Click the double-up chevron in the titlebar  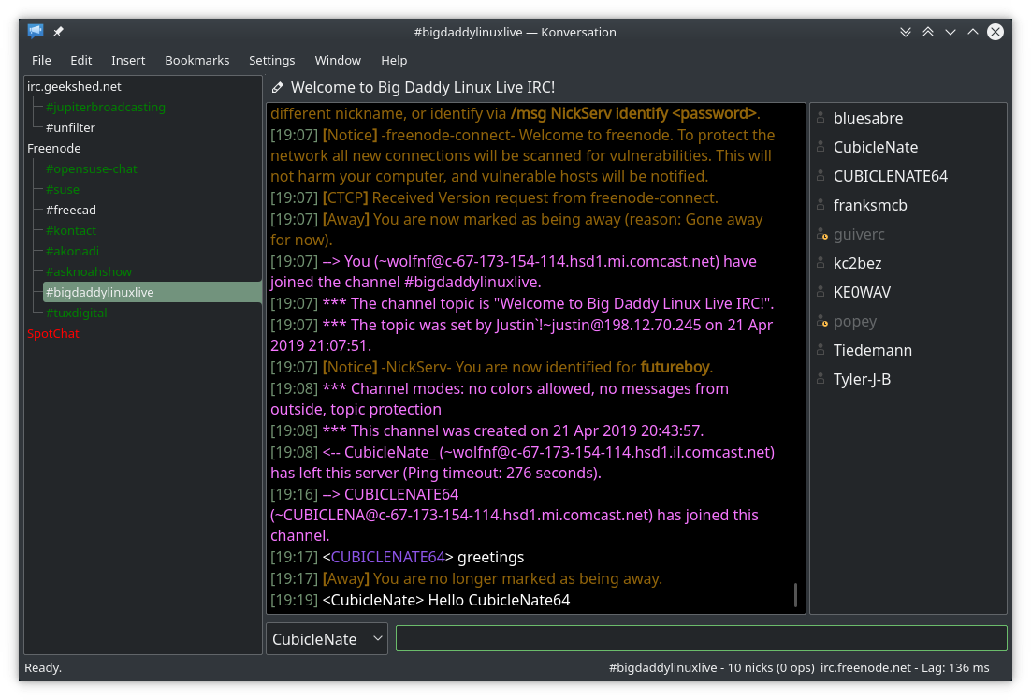click(x=928, y=31)
